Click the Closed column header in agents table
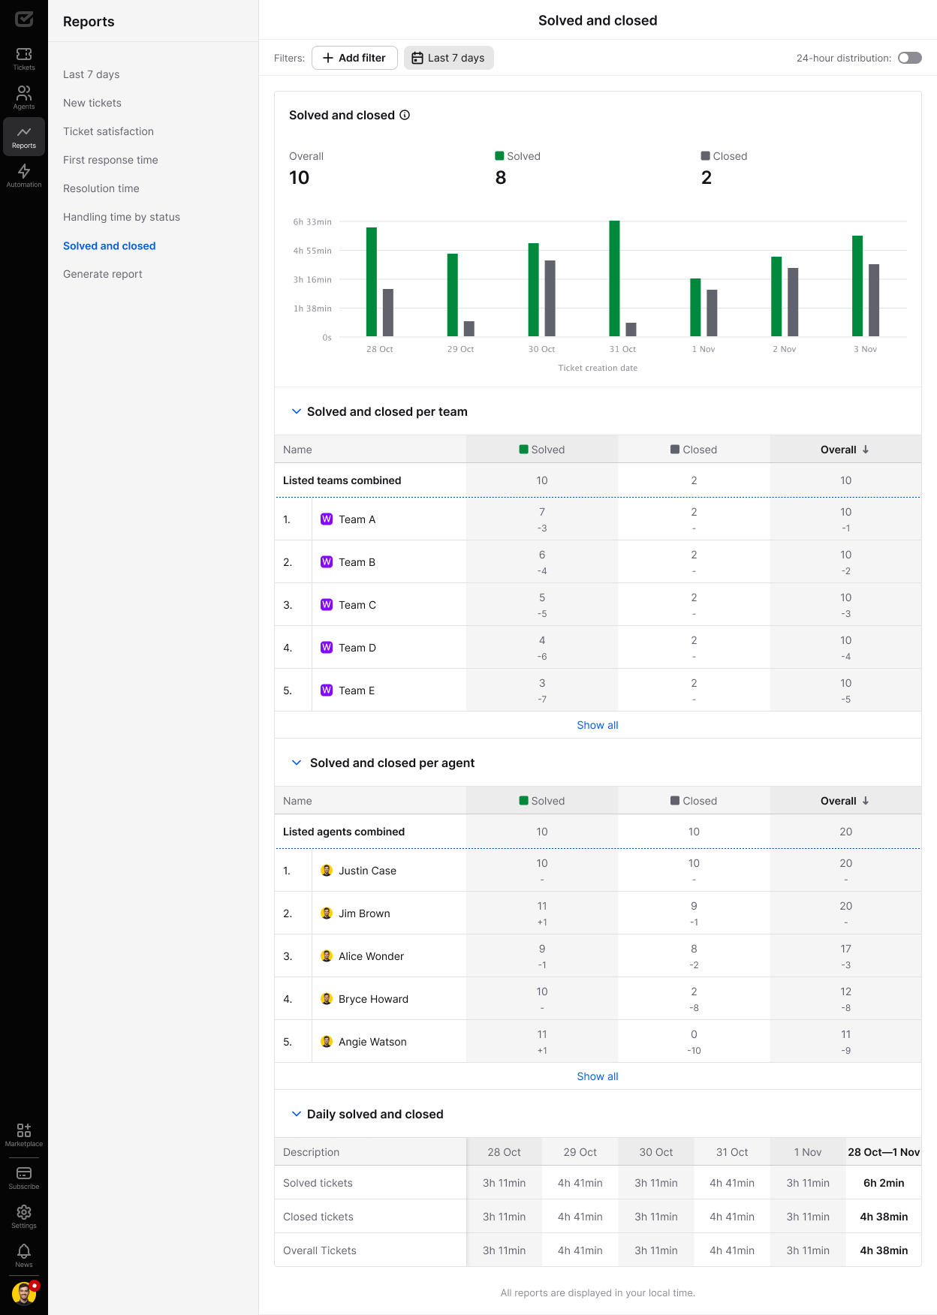This screenshot has width=937, height=1315. pyautogui.click(x=694, y=801)
